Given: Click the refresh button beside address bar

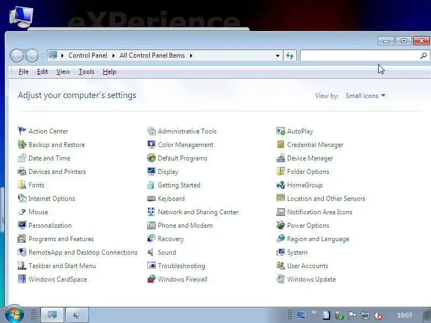Looking at the screenshot, I should click(x=290, y=56).
